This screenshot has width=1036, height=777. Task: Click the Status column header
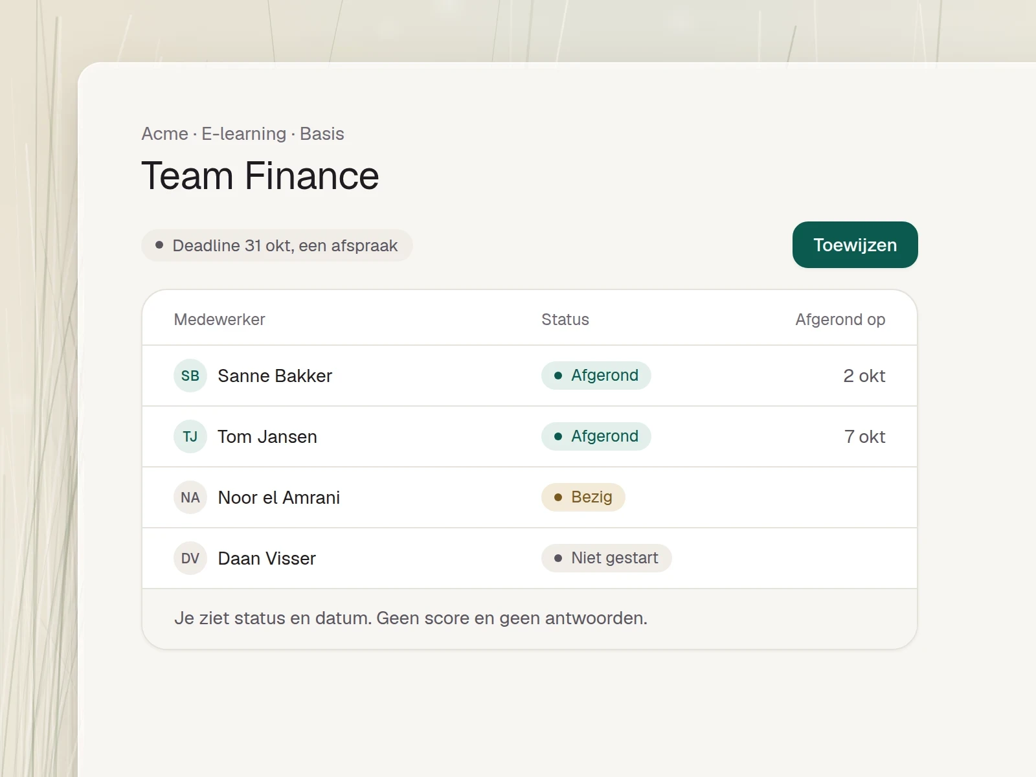point(565,319)
